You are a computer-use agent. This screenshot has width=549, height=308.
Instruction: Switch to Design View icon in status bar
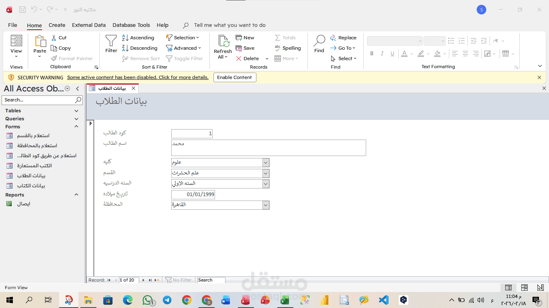pyautogui.click(x=541, y=288)
